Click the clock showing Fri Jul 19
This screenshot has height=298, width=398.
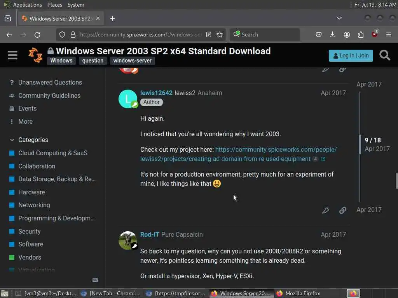[375, 5]
